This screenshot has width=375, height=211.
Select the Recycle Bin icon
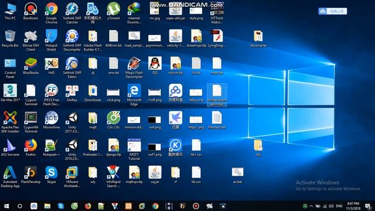pos(10,39)
